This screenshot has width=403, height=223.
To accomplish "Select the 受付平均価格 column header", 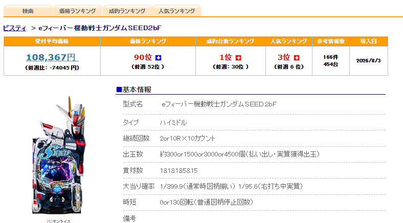I will (52, 41).
